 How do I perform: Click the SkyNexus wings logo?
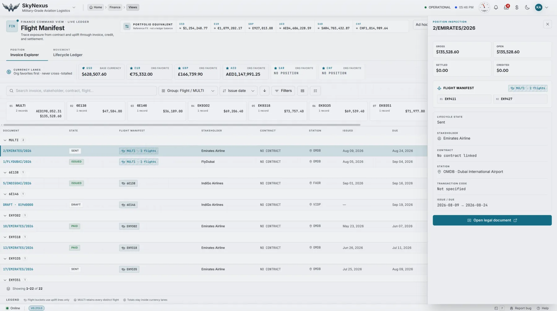point(11,7)
